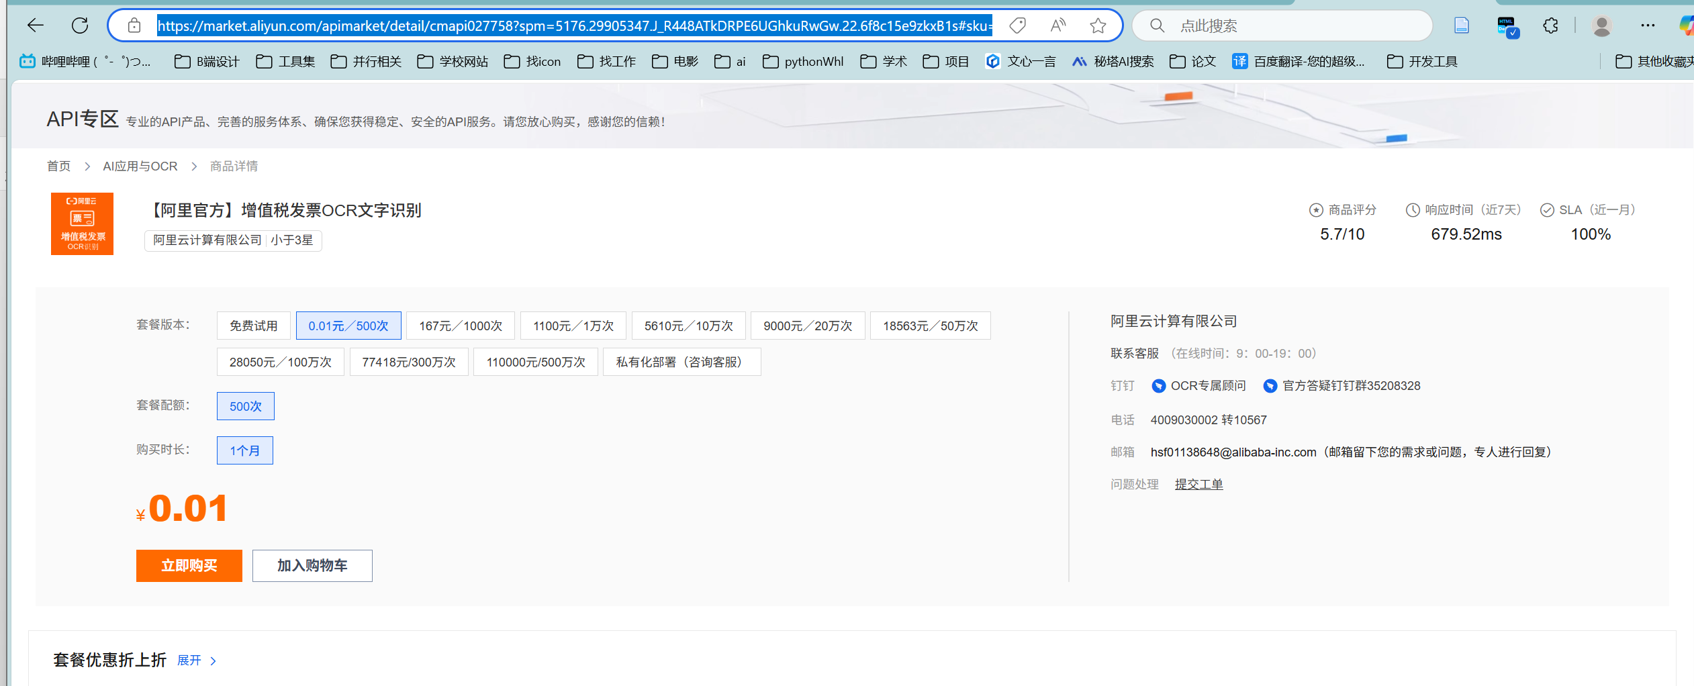Open the 电影 bookmark folder
The height and width of the screenshot is (686, 1694).
(675, 62)
